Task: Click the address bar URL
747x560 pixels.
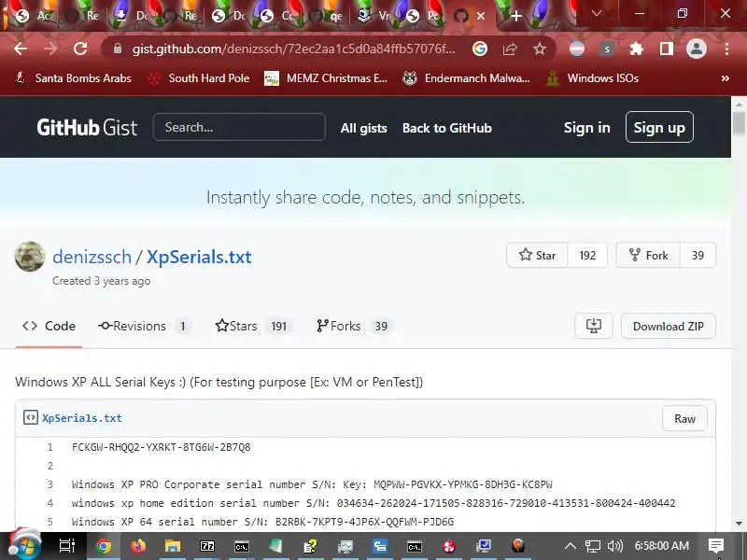Action: click(293, 49)
